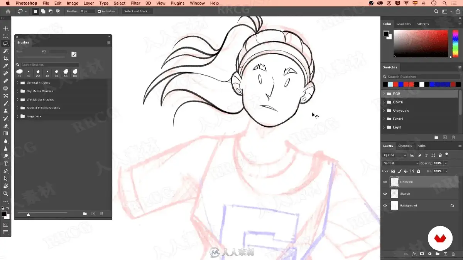Image resolution: width=463 pixels, height=260 pixels.
Task: Select the Eraser tool
Action: (6, 126)
